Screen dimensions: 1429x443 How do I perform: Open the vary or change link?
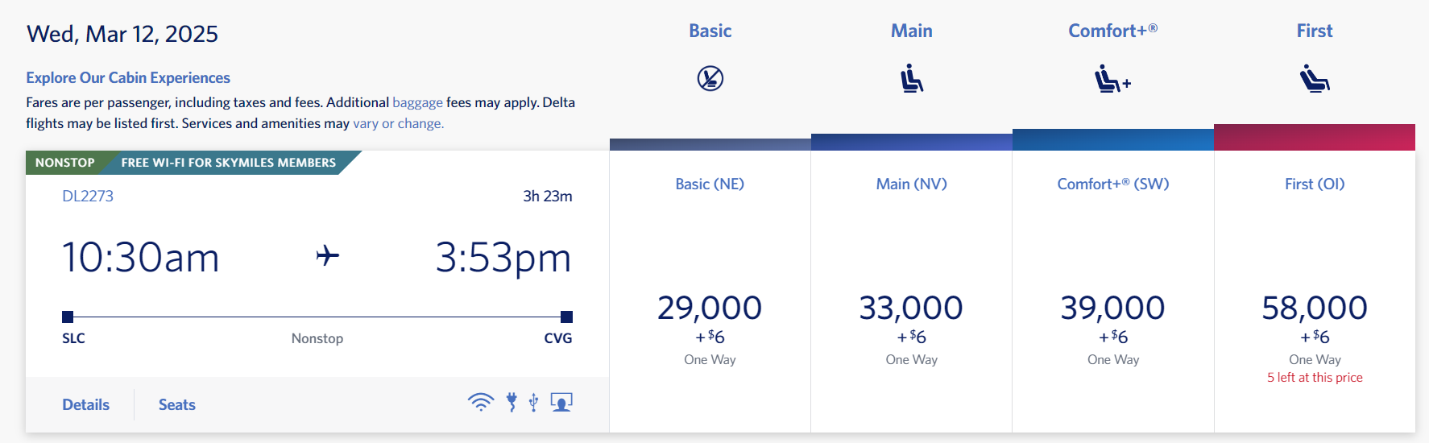pyautogui.click(x=398, y=123)
